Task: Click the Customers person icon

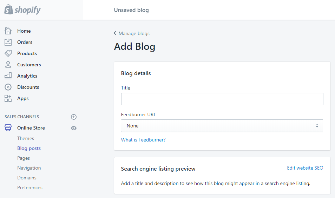Action: [8, 65]
